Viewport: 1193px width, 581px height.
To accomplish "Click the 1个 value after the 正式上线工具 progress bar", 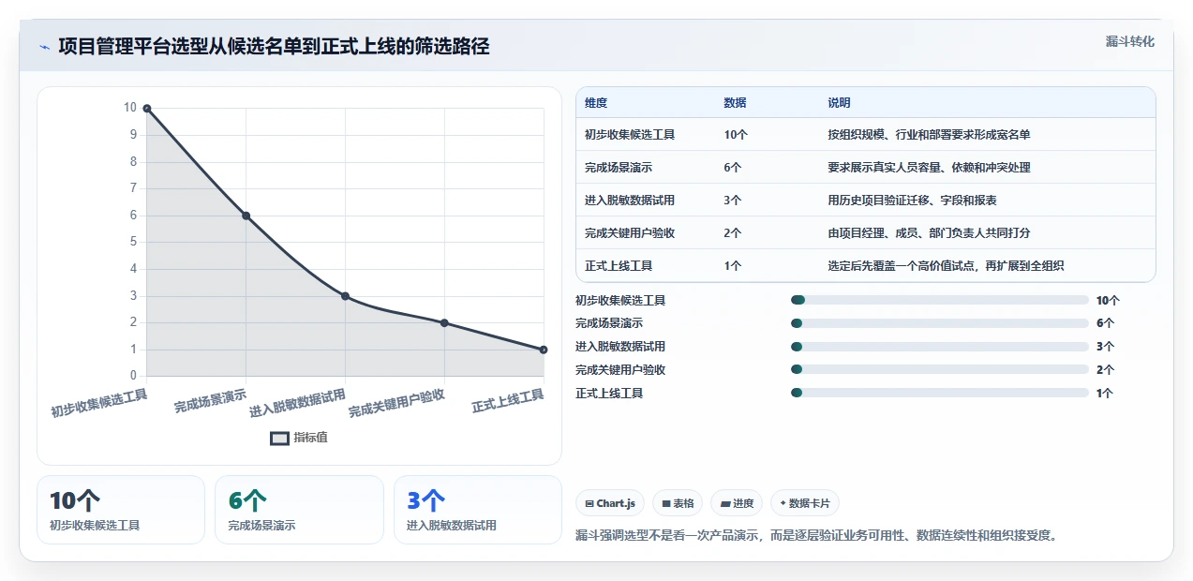I will point(1105,394).
